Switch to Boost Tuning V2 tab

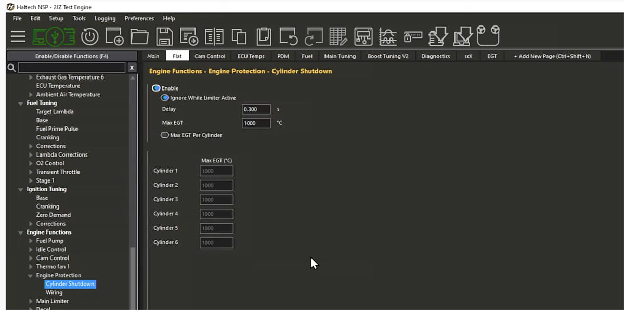point(388,56)
